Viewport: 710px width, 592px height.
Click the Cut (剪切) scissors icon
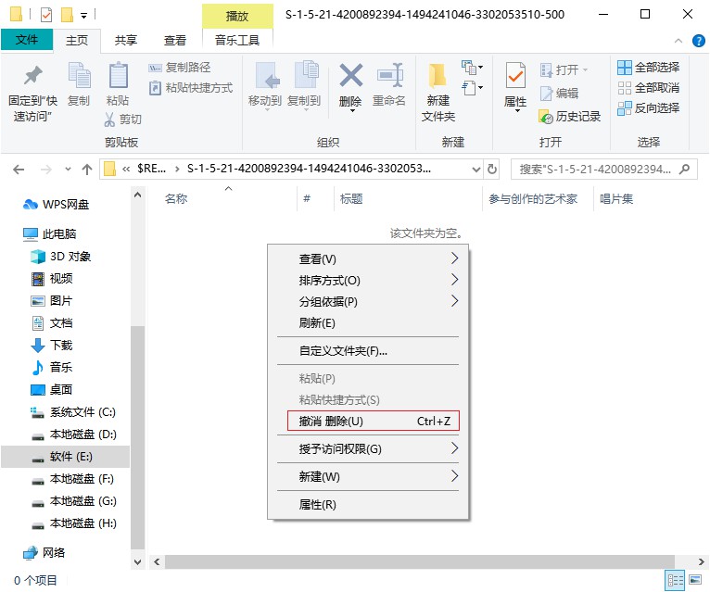pos(109,120)
